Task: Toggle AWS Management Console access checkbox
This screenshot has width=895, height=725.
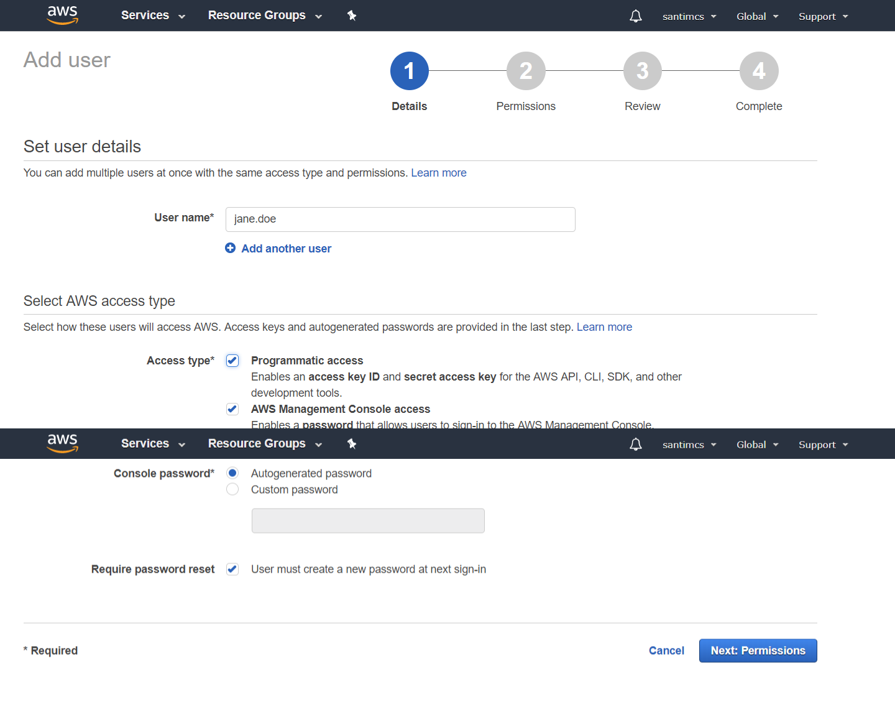Action: pos(232,409)
